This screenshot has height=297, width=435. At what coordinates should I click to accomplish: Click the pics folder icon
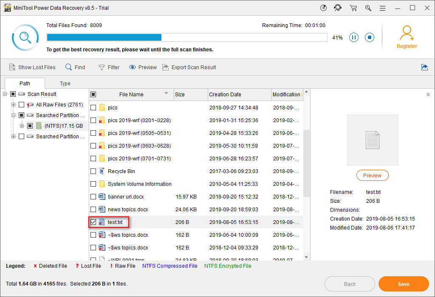click(102, 107)
